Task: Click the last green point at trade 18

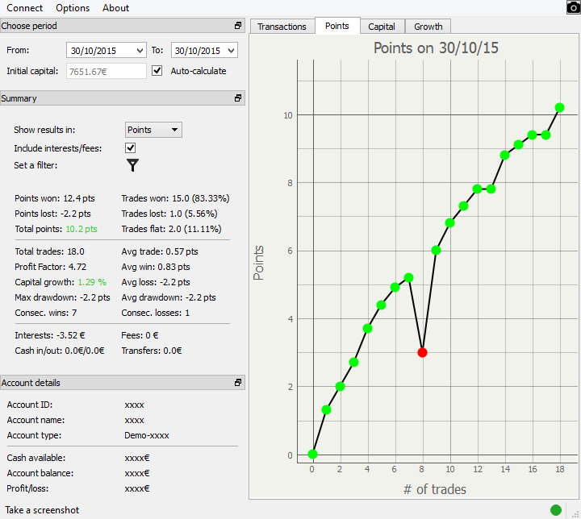Action: click(559, 107)
